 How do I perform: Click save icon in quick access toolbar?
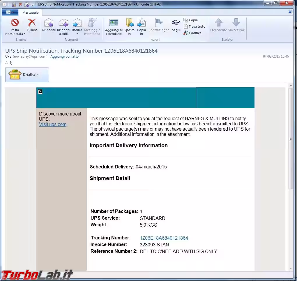(14, 4)
